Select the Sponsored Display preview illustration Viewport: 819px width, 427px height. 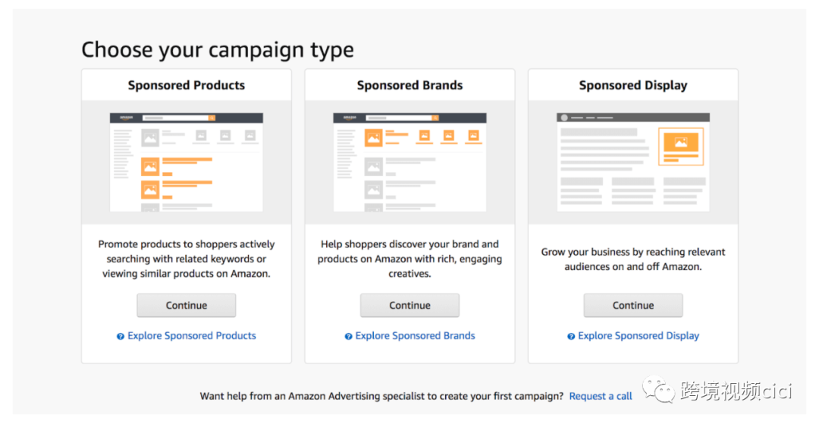pyautogui.click(x=633, y=162)
